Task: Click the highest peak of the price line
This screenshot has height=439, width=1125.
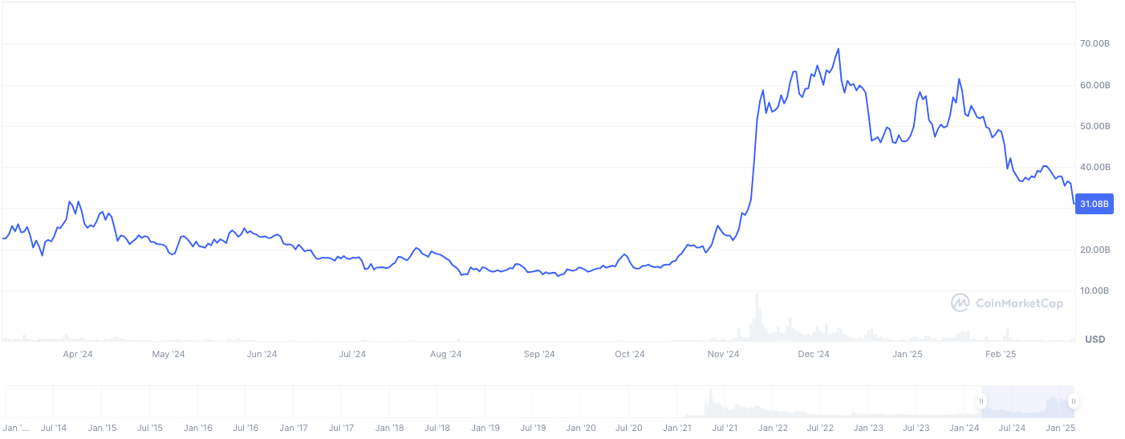Action: 839,49
